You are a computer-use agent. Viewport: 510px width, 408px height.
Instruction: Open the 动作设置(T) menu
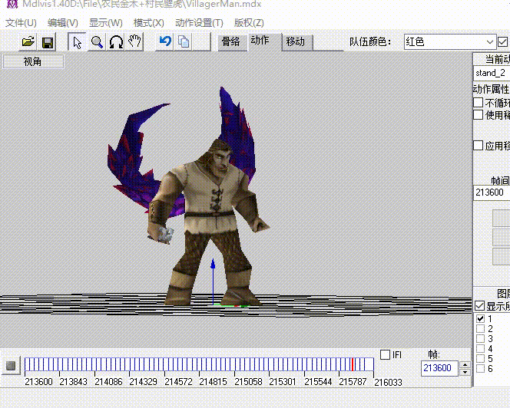point(199,23)
